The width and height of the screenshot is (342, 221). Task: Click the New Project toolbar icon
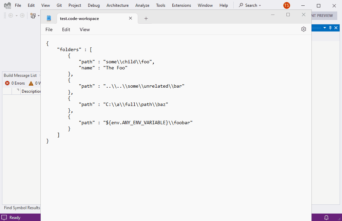point(33,16)
